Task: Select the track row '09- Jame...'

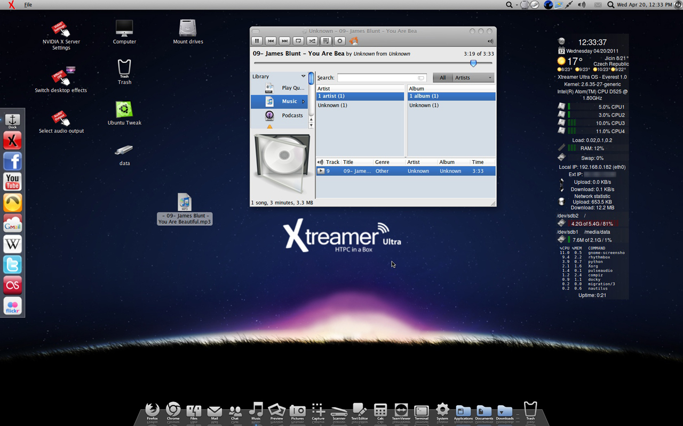Action: (x=406, y=171)
